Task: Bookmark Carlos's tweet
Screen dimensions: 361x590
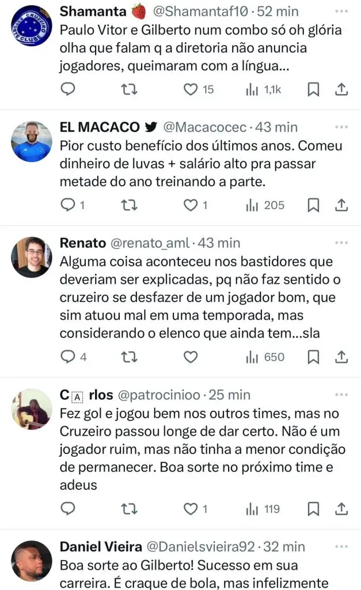Action: [313, 509]
